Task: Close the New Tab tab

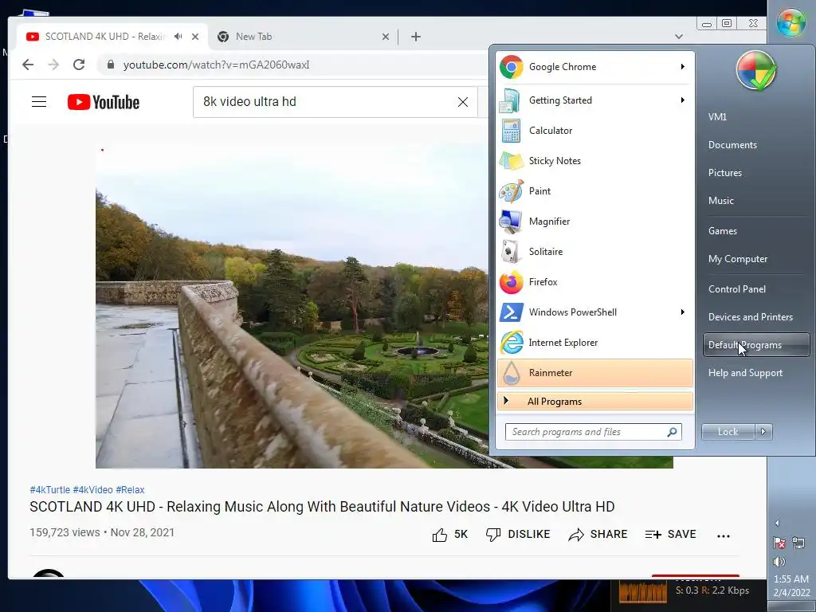Action: point(385,37)
